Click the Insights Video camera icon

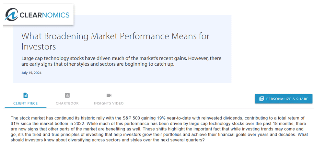[x=109, y=95]
